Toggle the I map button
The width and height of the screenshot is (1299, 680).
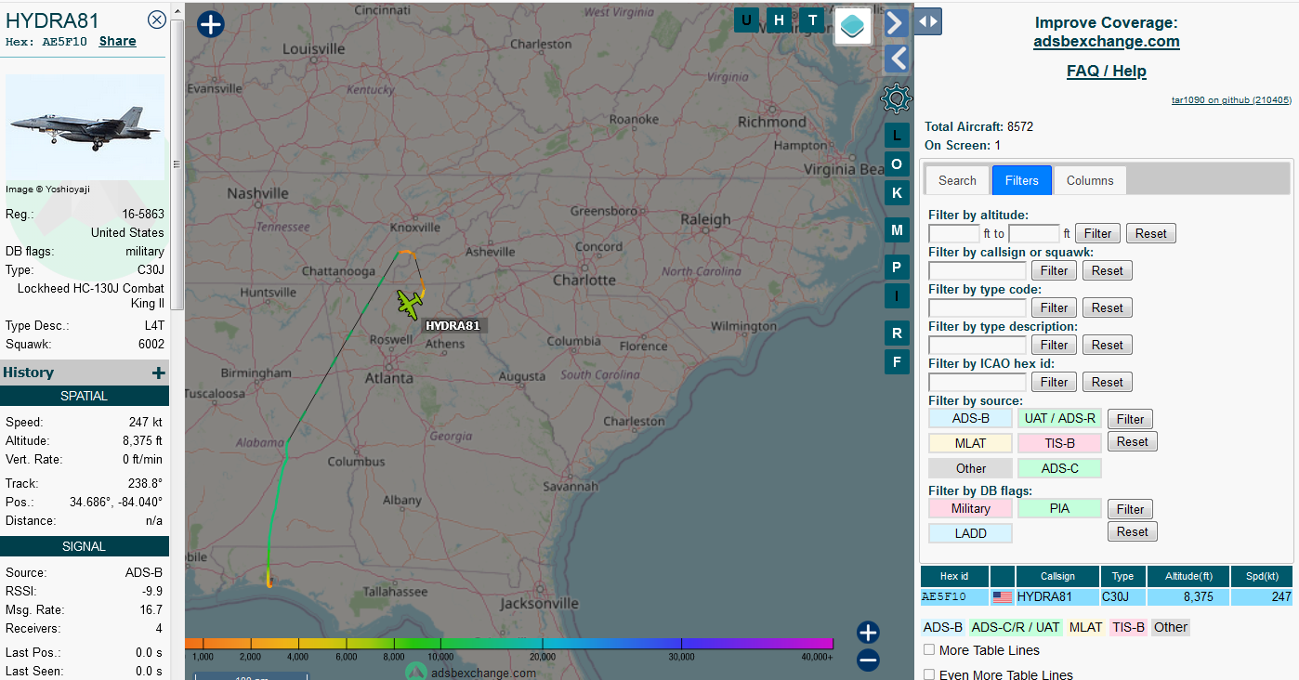click(897, 296)
